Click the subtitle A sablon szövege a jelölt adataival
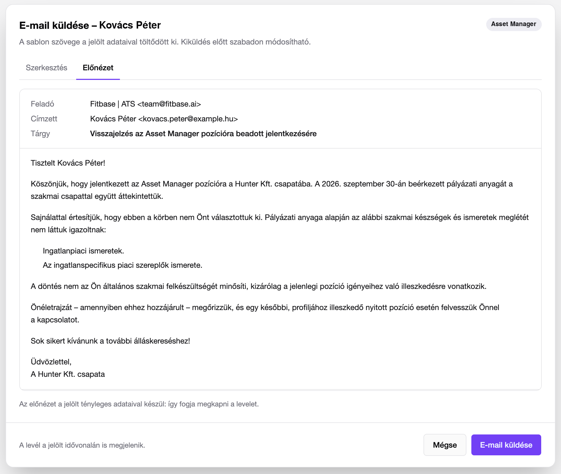The height and width of the screenshot is (474, 561). (x=165, y=42)
